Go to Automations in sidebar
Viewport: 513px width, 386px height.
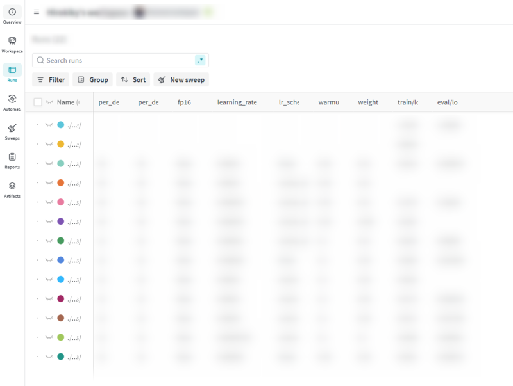click(12, 99)
